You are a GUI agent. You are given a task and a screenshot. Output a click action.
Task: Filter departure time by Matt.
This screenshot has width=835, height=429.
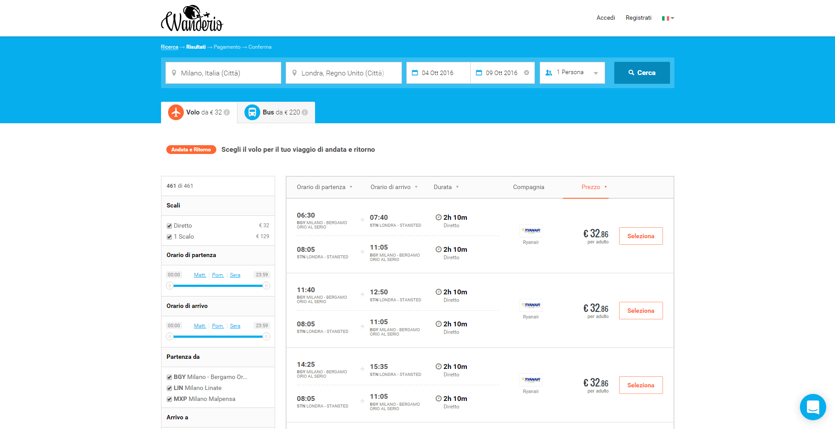click(x=200, y=275)
